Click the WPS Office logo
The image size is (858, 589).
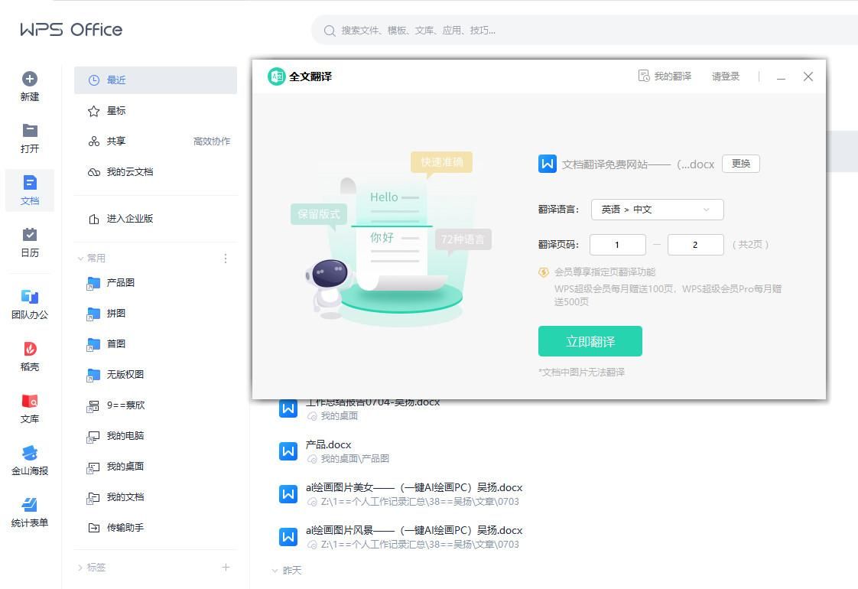coord(71,30)
